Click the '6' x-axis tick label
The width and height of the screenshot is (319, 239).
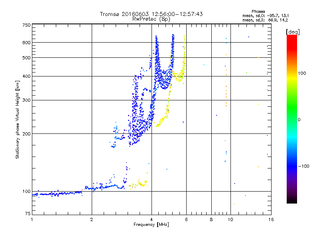186,219
